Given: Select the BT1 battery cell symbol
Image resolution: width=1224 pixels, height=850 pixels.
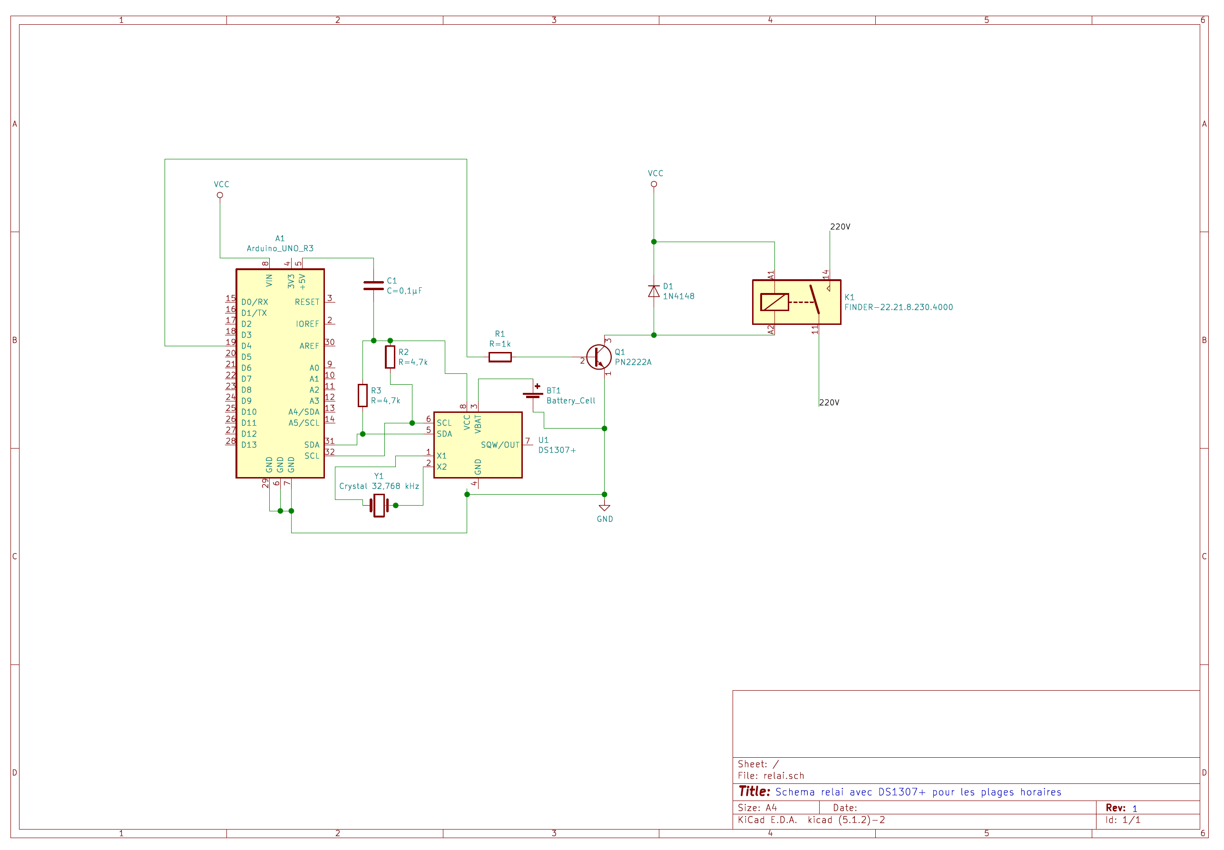Looking at the screenshot, I should pos(533,395).
